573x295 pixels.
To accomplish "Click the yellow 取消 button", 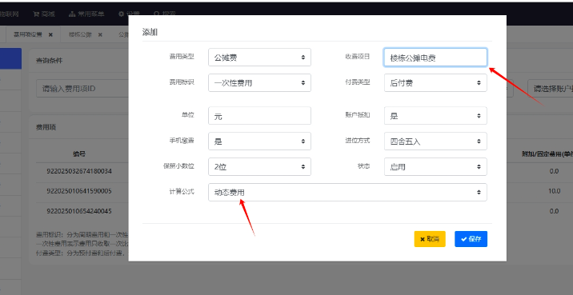I will [430, 239].
